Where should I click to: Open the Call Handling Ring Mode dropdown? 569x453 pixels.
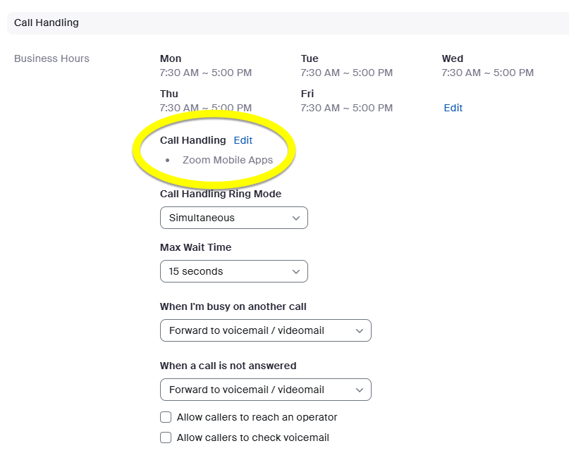pyautogui.click(x=233, y=218)
